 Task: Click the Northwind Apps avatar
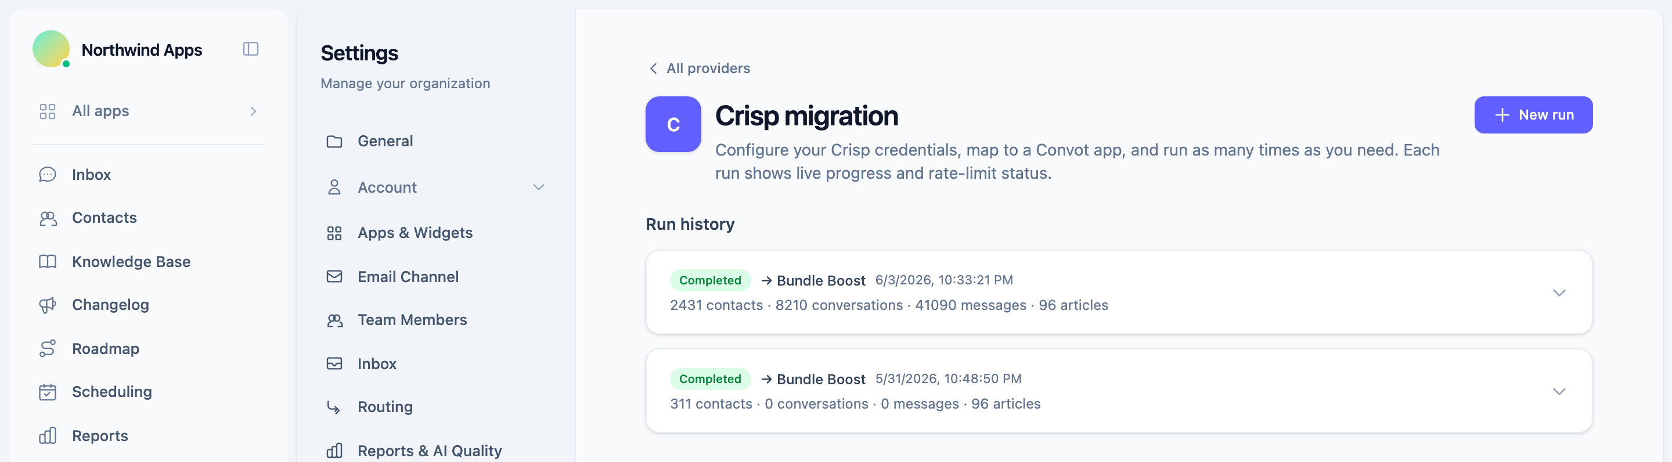tap(51, 49)
